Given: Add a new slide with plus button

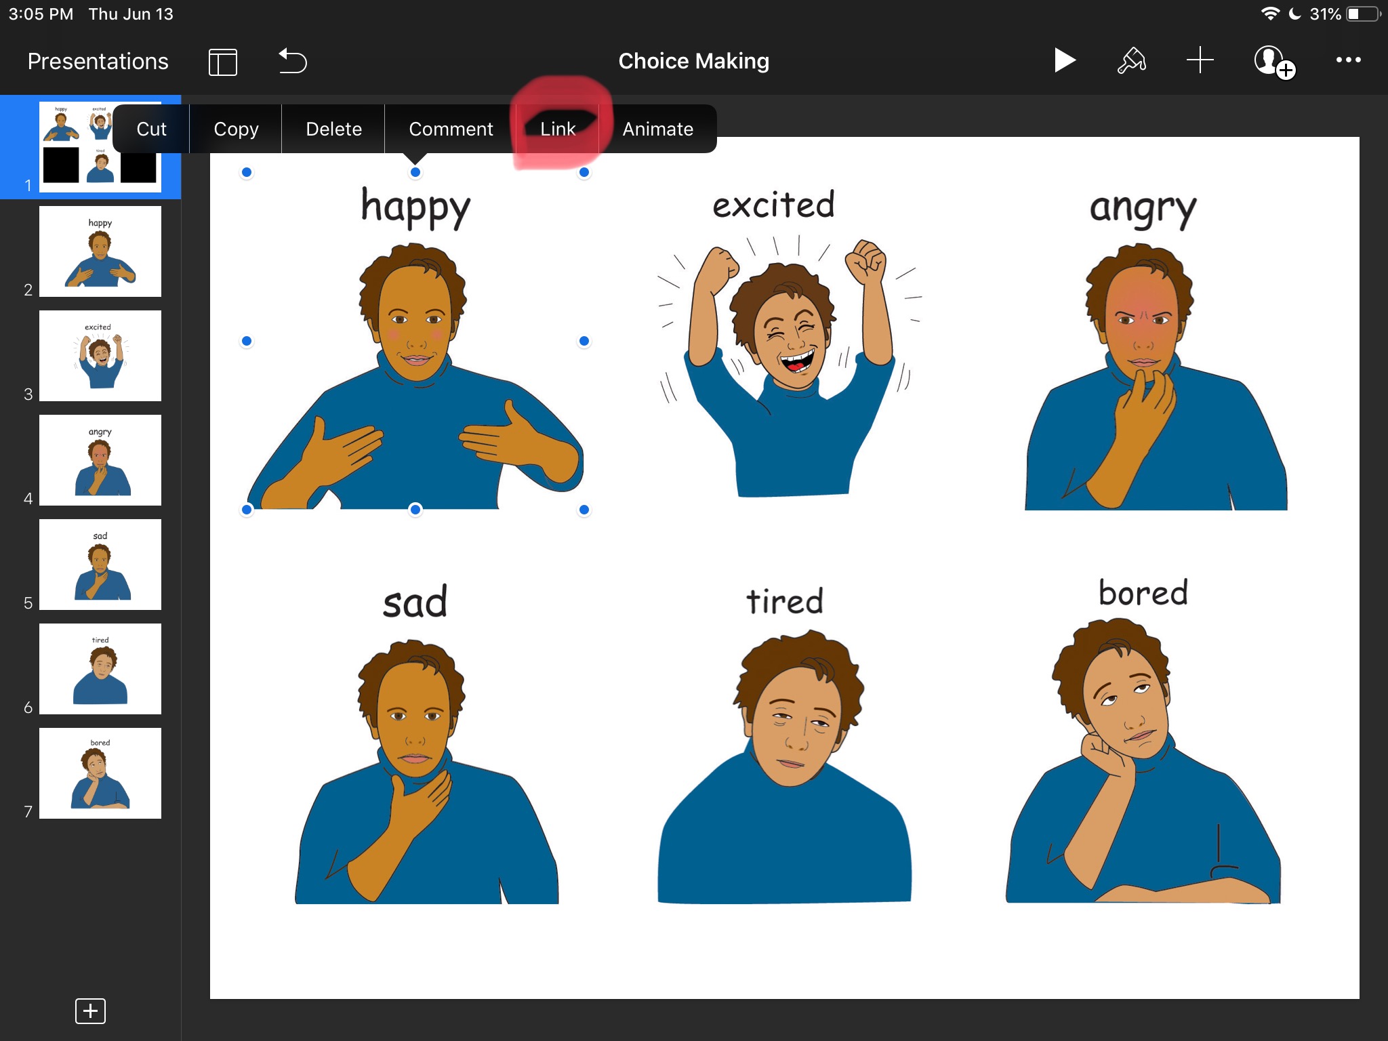Looking at the screenshot, I should tap(90, 1011).
